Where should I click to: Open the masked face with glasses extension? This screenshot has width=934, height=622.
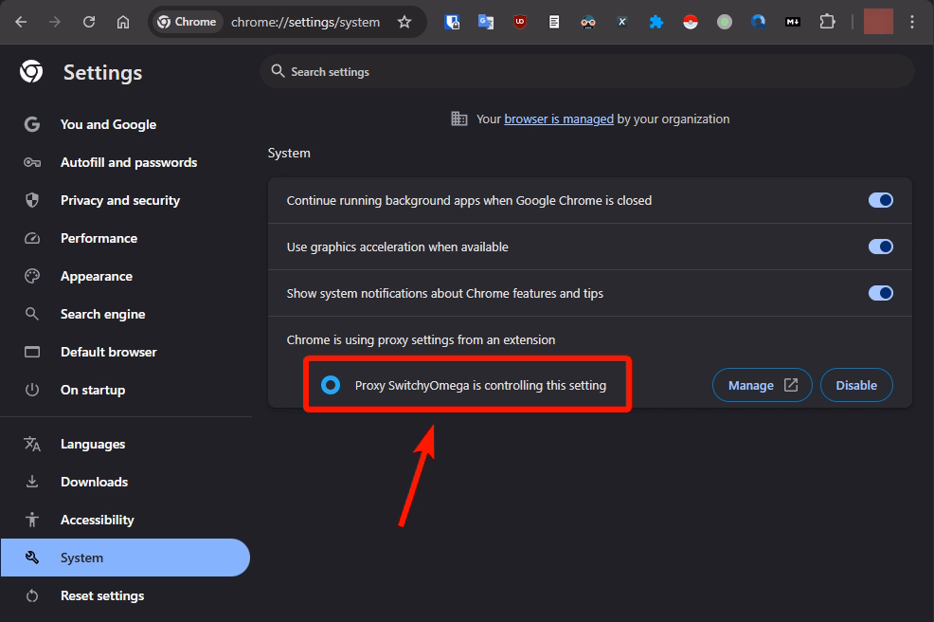click(x=588, y=22)
